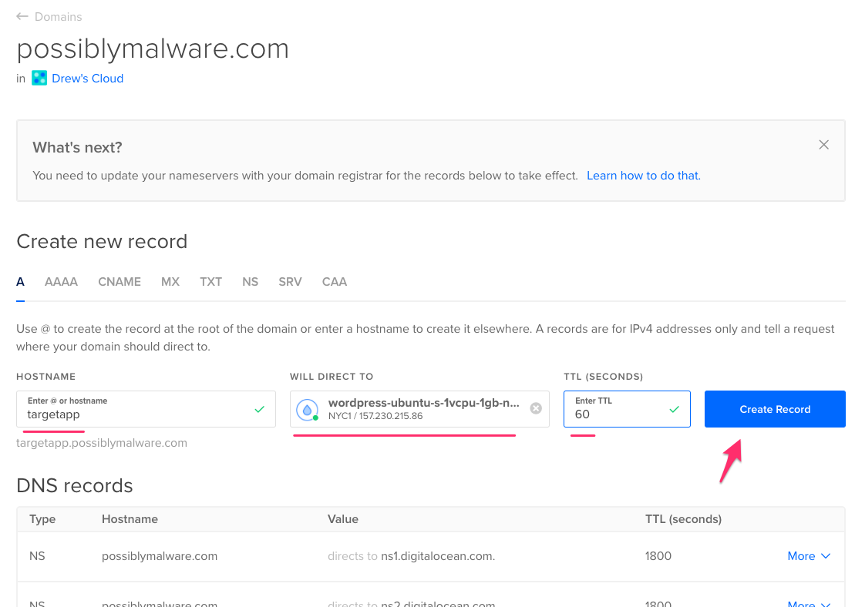Switch to the NS record tab

point(251,282)
